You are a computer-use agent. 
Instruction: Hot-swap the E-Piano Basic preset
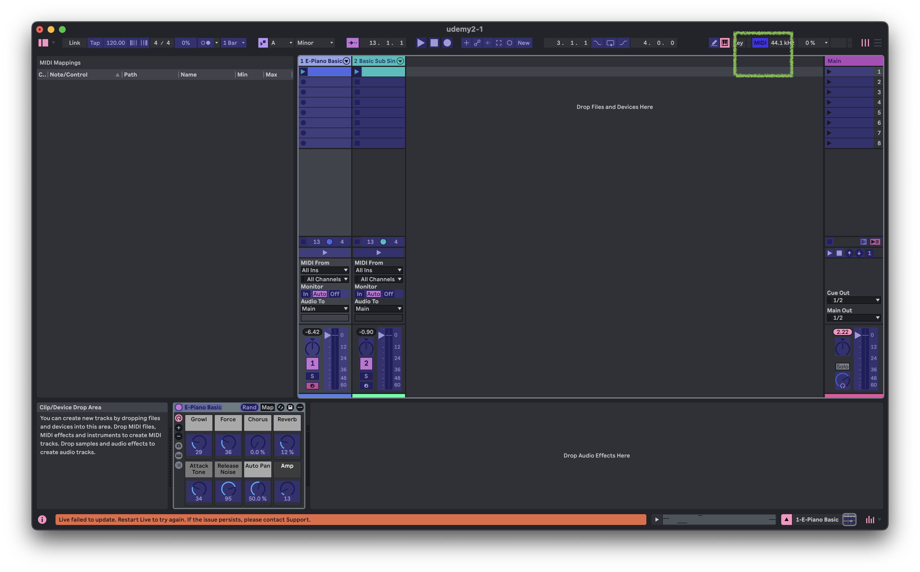coord(280,407)
